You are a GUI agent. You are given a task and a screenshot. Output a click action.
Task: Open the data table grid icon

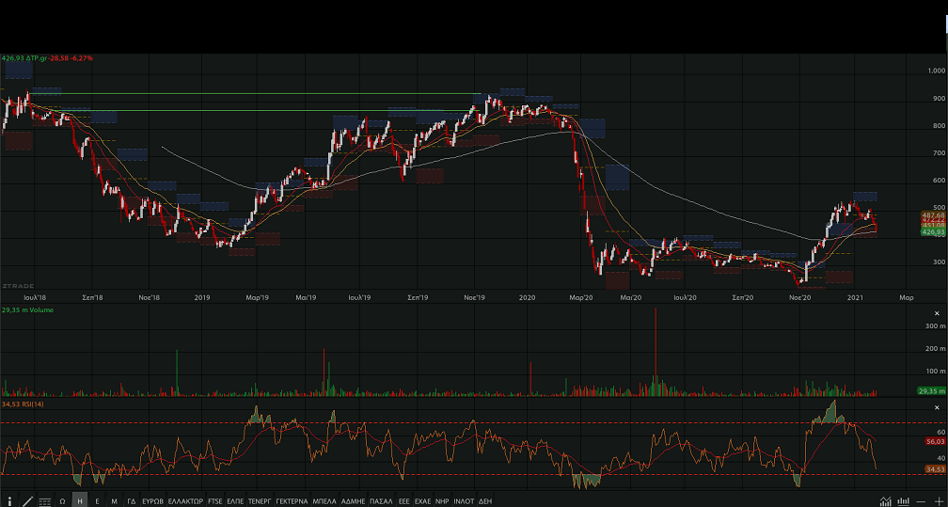[44, 501]
